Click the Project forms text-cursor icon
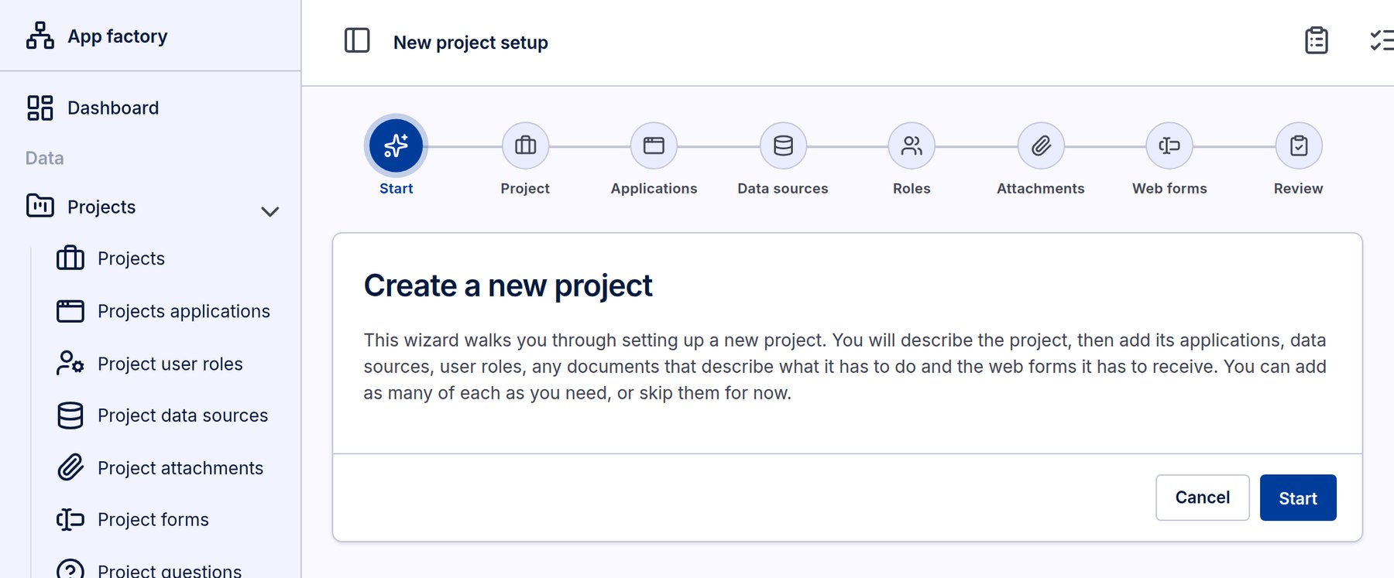1394x578 pixels. [70, 519]
